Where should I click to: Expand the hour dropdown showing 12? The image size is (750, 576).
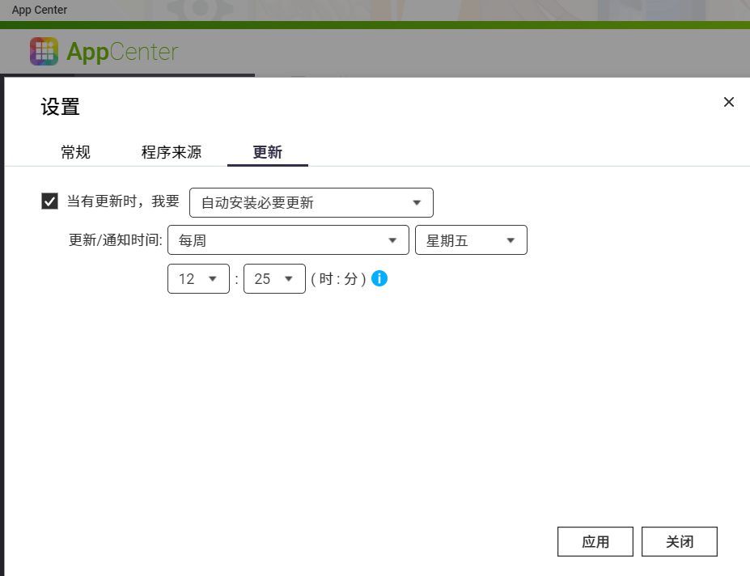tap(198, 278)
